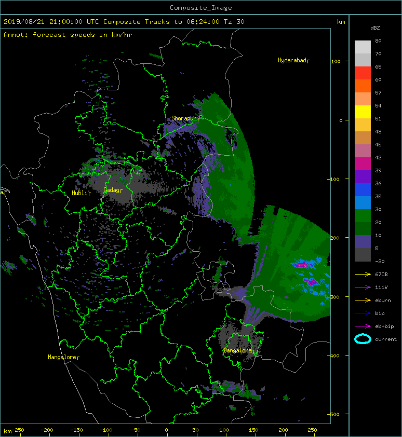Click the 48 dBZ brown-orange swatch
This screenshot has width=402, height=437.
(x=363, y=138)
